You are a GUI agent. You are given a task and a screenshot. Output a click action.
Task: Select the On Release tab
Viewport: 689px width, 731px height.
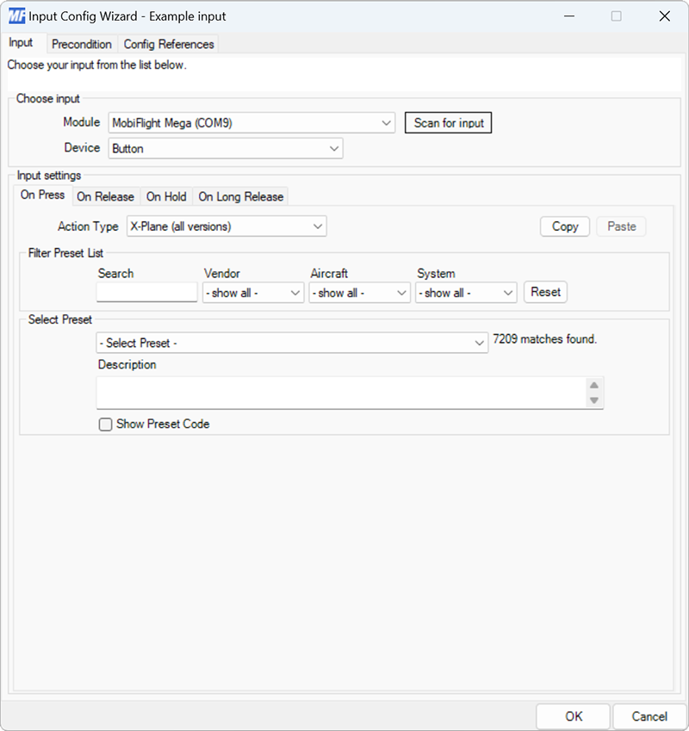106,196
